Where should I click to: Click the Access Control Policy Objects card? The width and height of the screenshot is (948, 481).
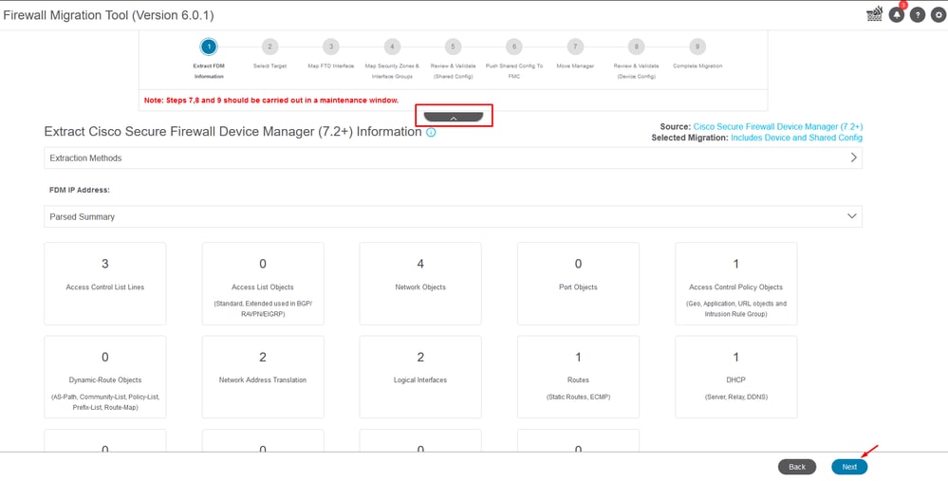735,284
